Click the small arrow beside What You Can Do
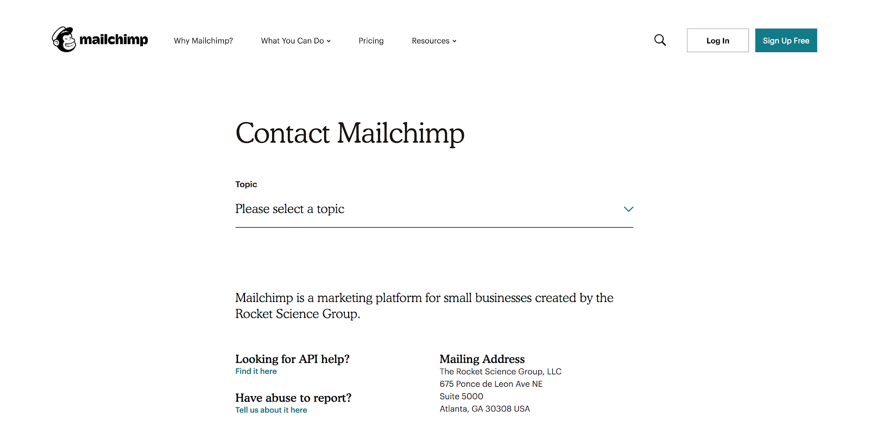This screenshot has height=421, width=869. point(329,41)
